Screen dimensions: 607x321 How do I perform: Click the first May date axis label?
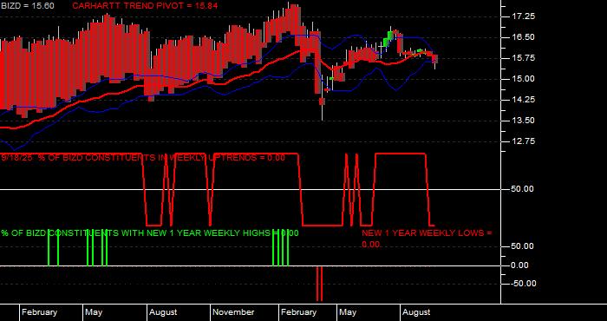pos(94,312)
